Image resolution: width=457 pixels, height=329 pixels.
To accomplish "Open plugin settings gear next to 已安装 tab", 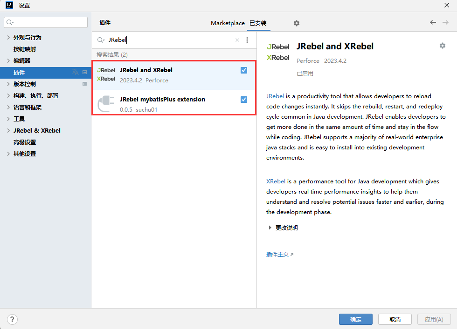I will (297, 23).
